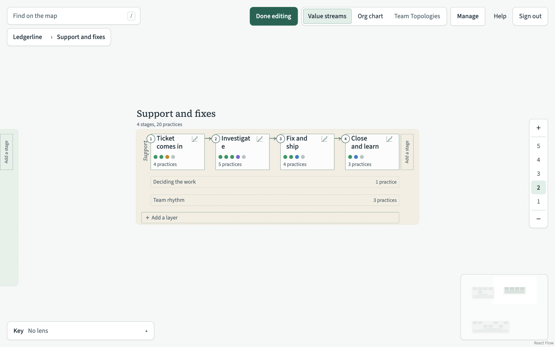Select zoom level 1
The height and width of the screenshot is (347, 555).
pyautogui.click(x=538, y=202)
